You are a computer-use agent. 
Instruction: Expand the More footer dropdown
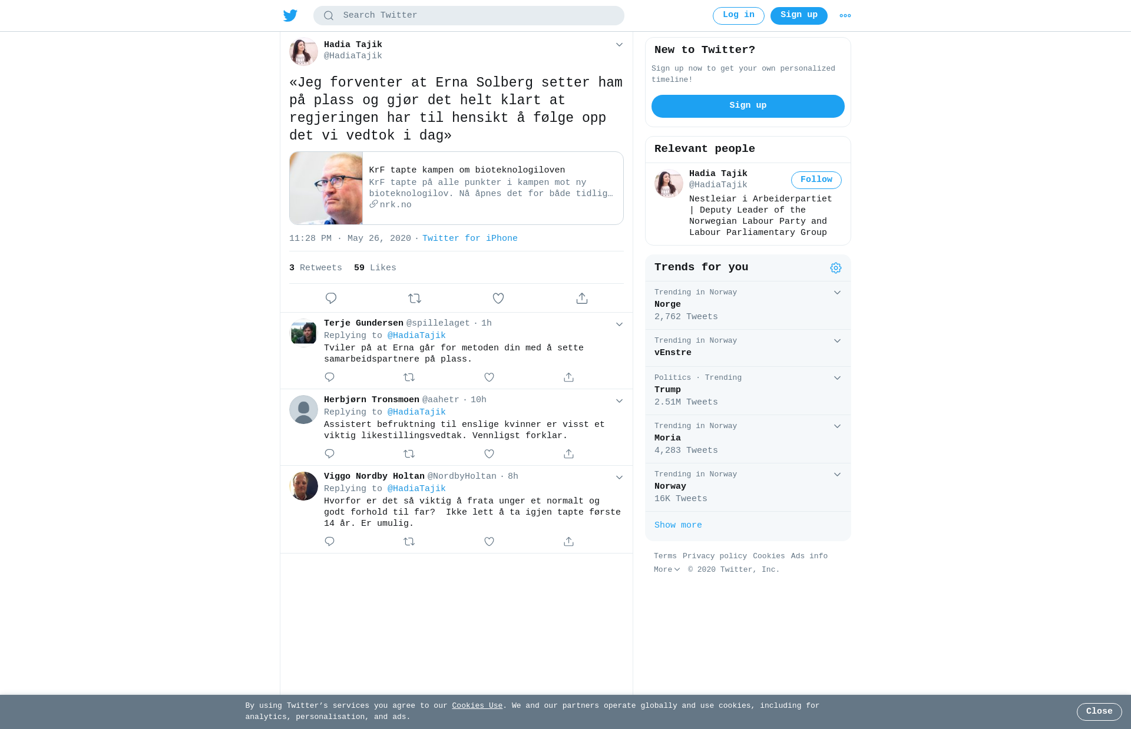click(667, 569)
